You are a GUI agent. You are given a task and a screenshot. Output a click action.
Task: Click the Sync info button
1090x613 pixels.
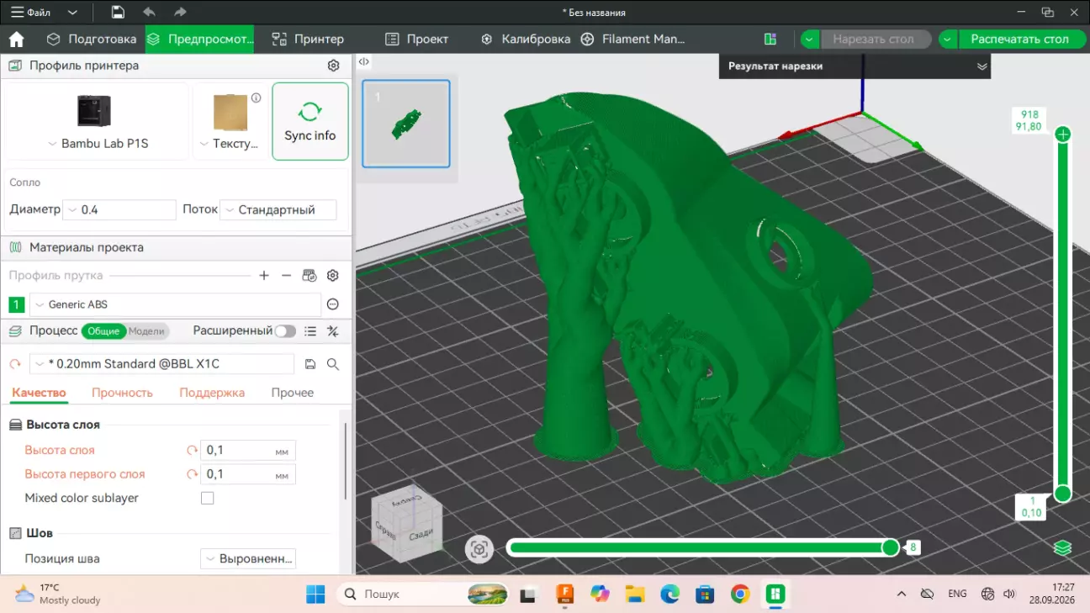(x=310, y=121)
